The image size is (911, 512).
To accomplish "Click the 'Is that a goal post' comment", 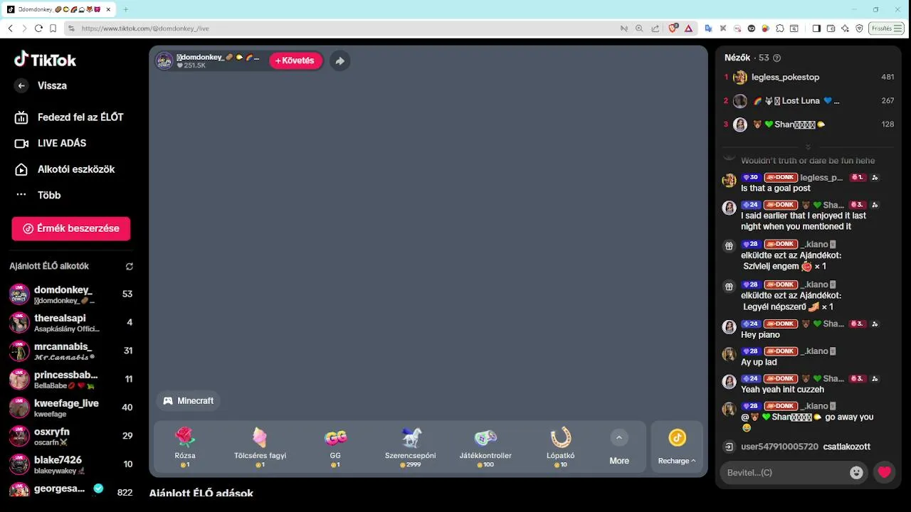I will [x=776, y=188].
